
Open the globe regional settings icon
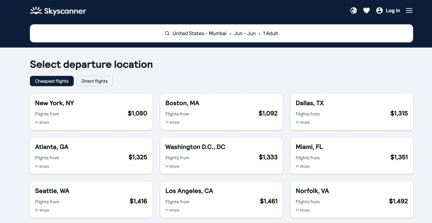pyautogui.click(x=354, y=11)
